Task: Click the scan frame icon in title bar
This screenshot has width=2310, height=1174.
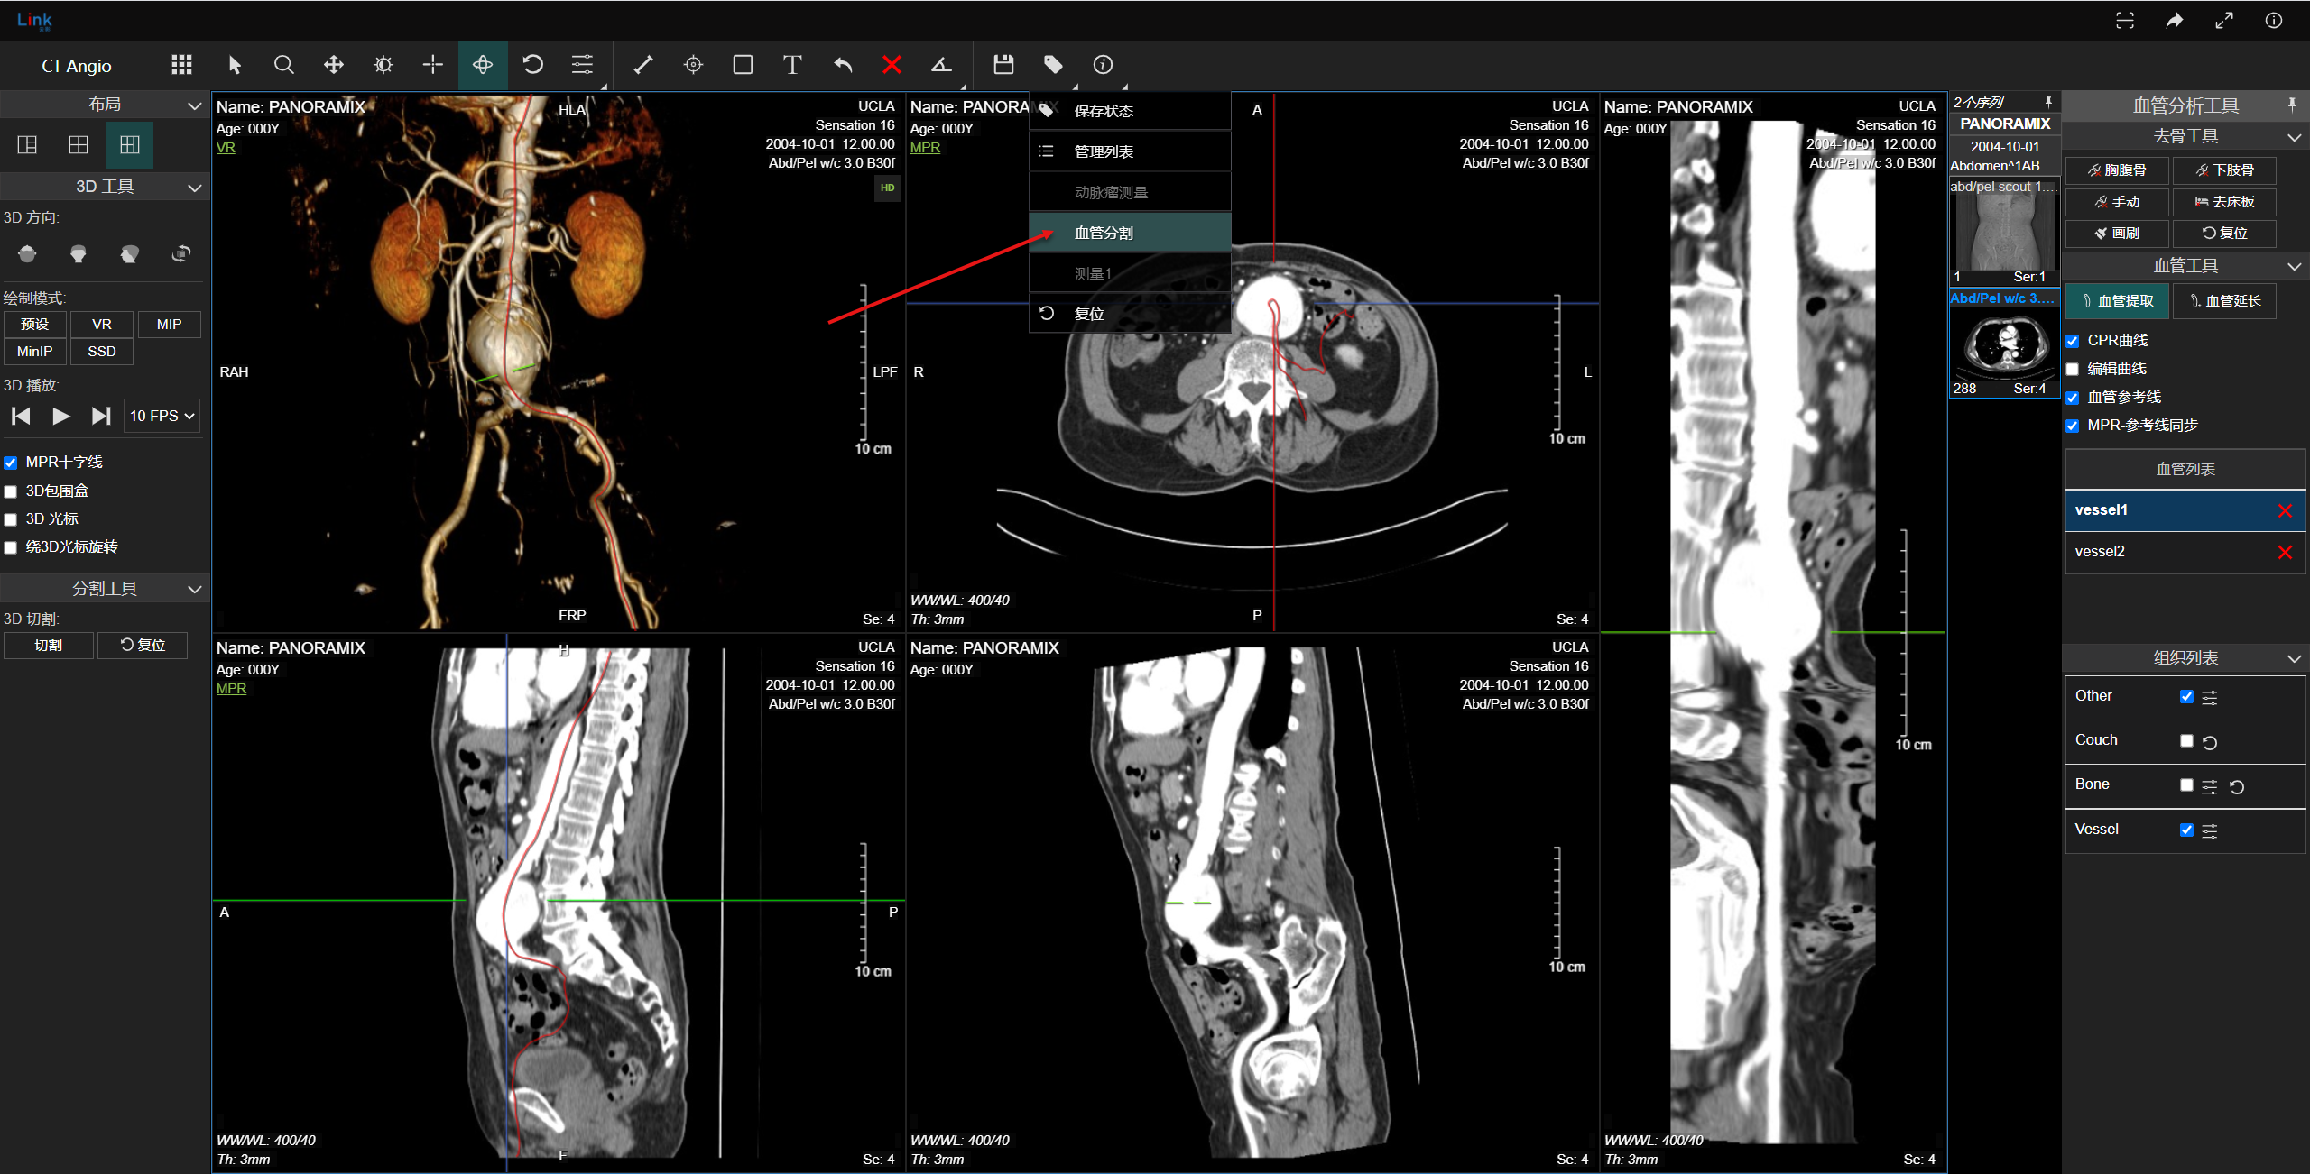Action: 2125,20
